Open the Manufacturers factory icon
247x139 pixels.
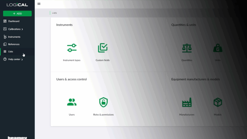tap(187, 102)
